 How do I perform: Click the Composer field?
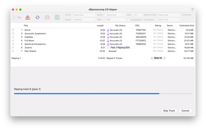(x=169, y=20)
